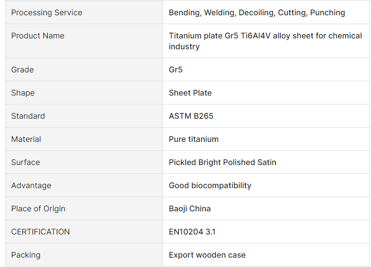
Task: Click the Surface row label
Action: coord(26,162)
